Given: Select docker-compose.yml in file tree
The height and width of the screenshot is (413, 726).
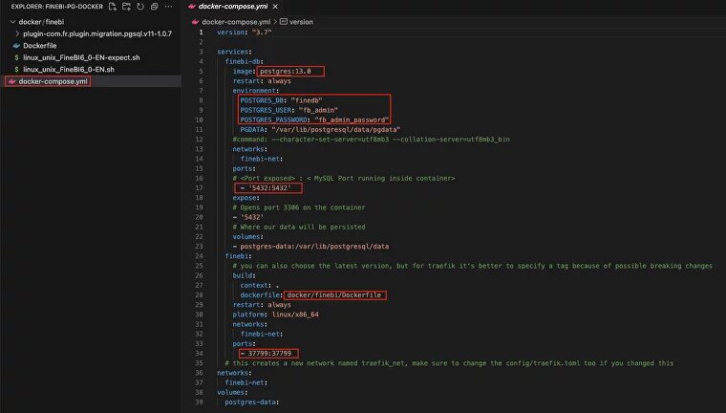Looking at the screenshot, I should pyautogui.click(x=91, y=81).
